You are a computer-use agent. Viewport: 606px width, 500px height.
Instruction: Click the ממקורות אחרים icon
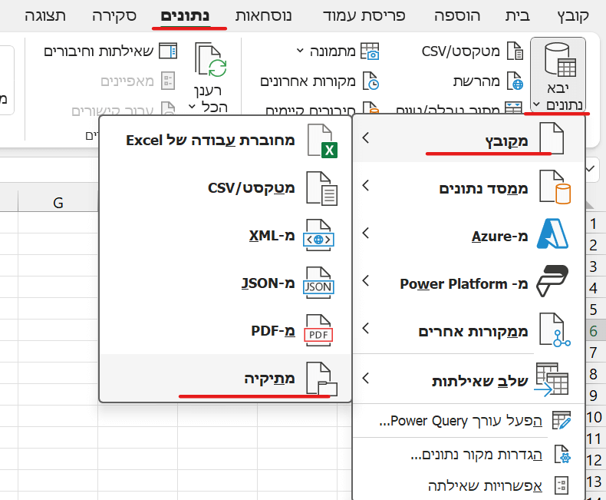[x=555, y=329]
